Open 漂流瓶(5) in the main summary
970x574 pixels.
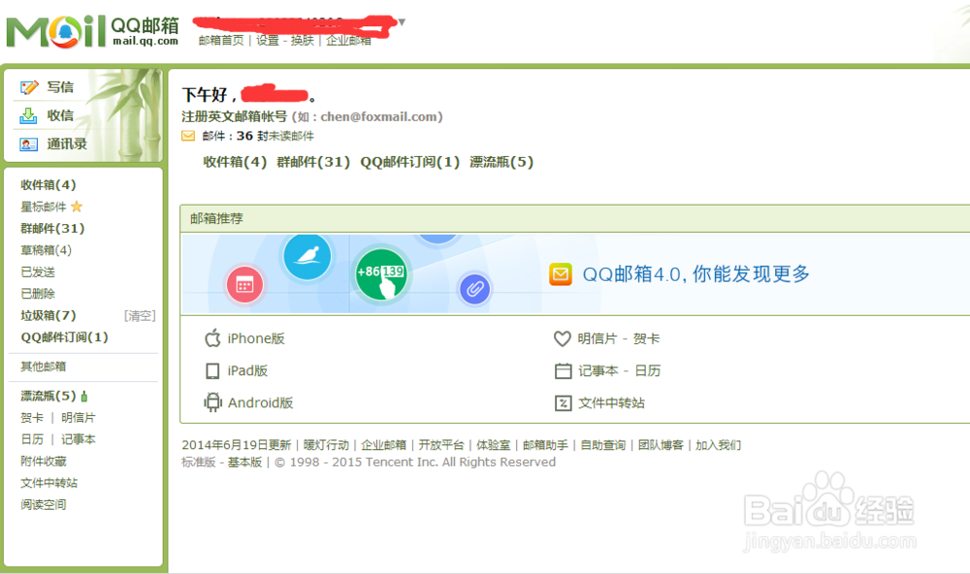501,162
